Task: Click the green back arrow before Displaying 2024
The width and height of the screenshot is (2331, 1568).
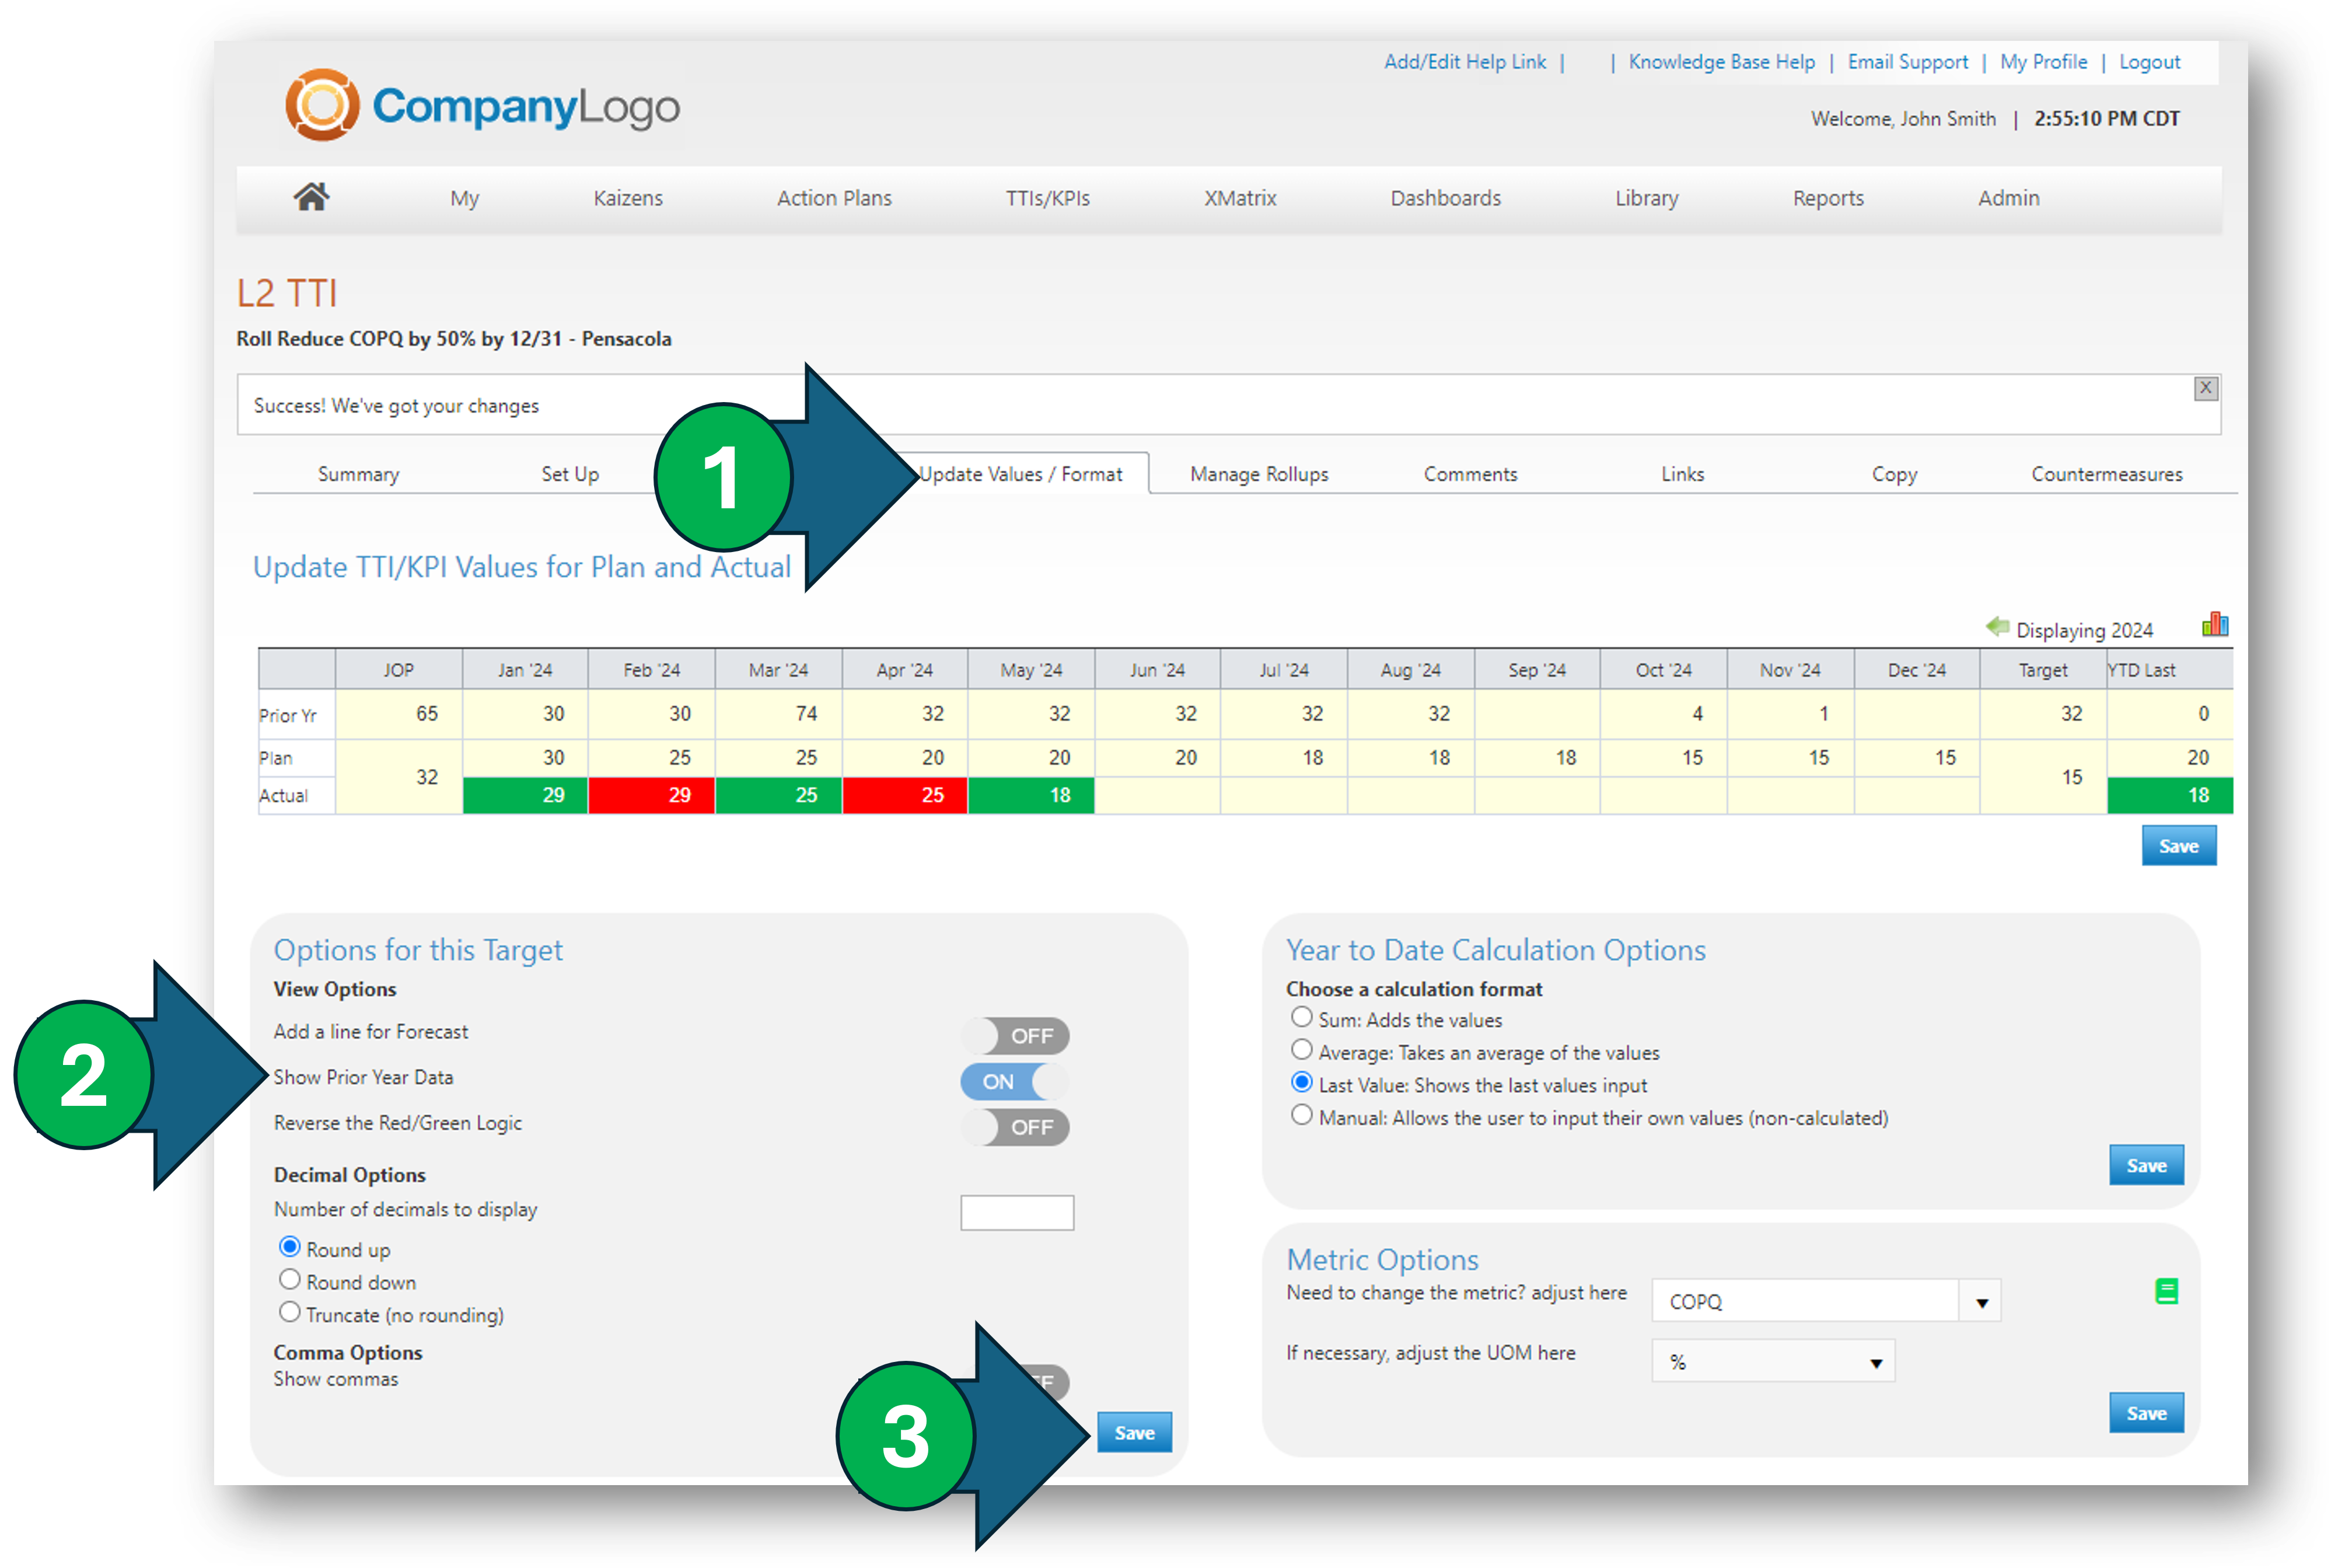Action: (1996, 627)
